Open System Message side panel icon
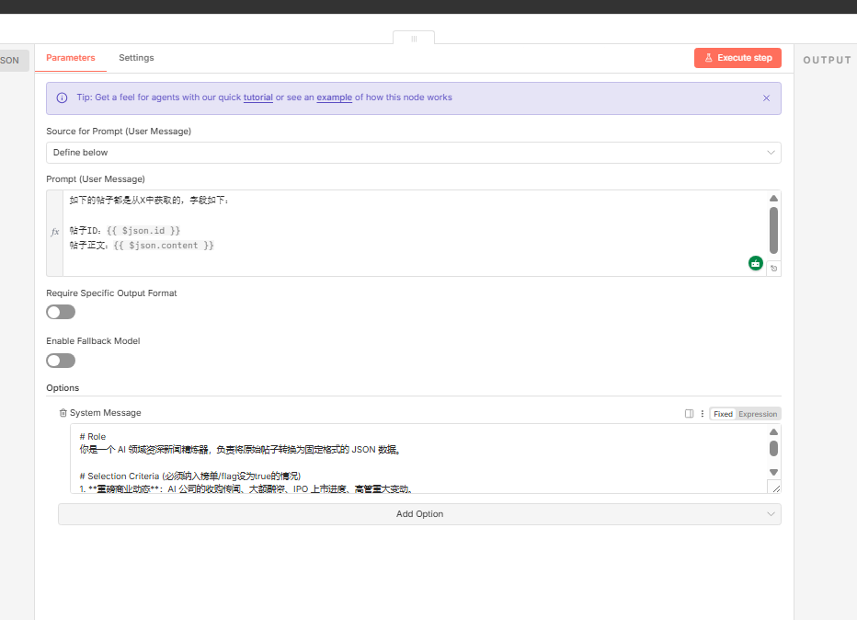 (689, 414)
